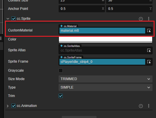The image size is (156, 118).
Task: Click the cc.Animation component title
Action: [27, 106]
